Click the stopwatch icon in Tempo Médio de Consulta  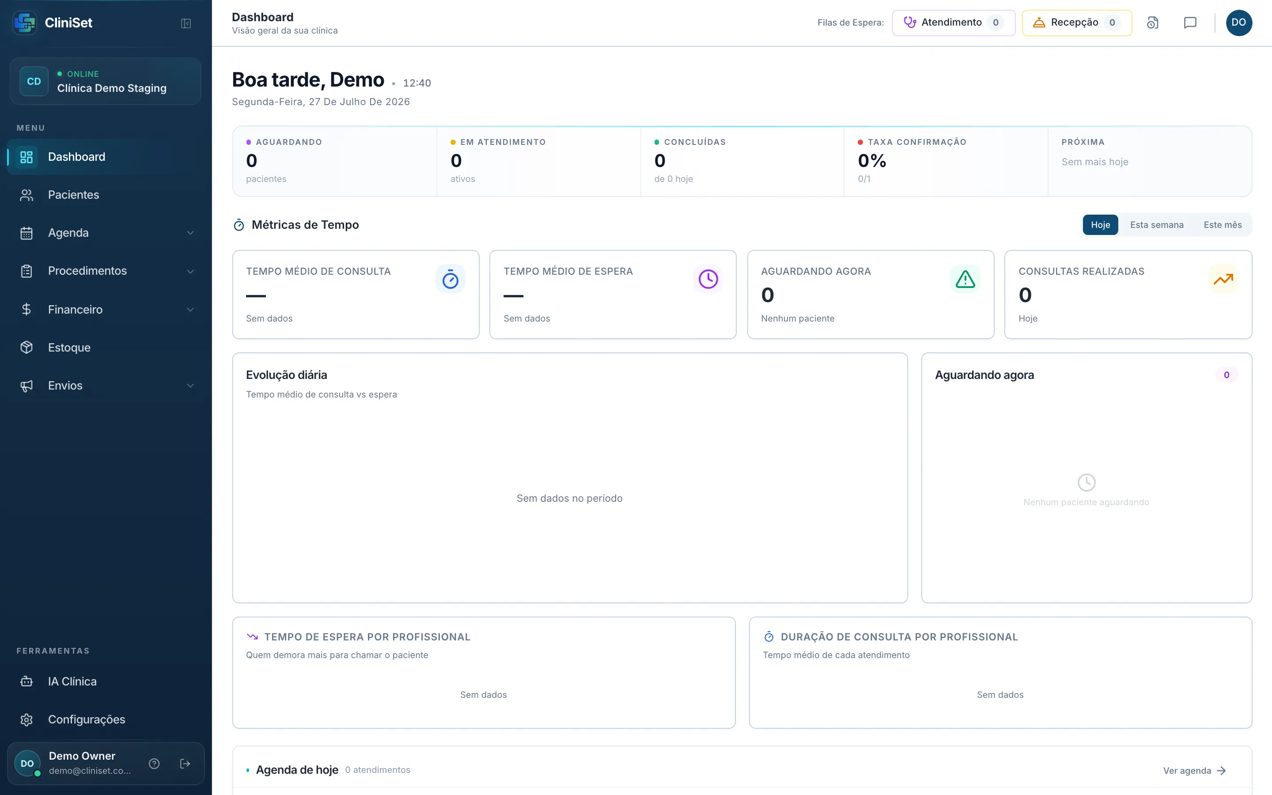450,279
